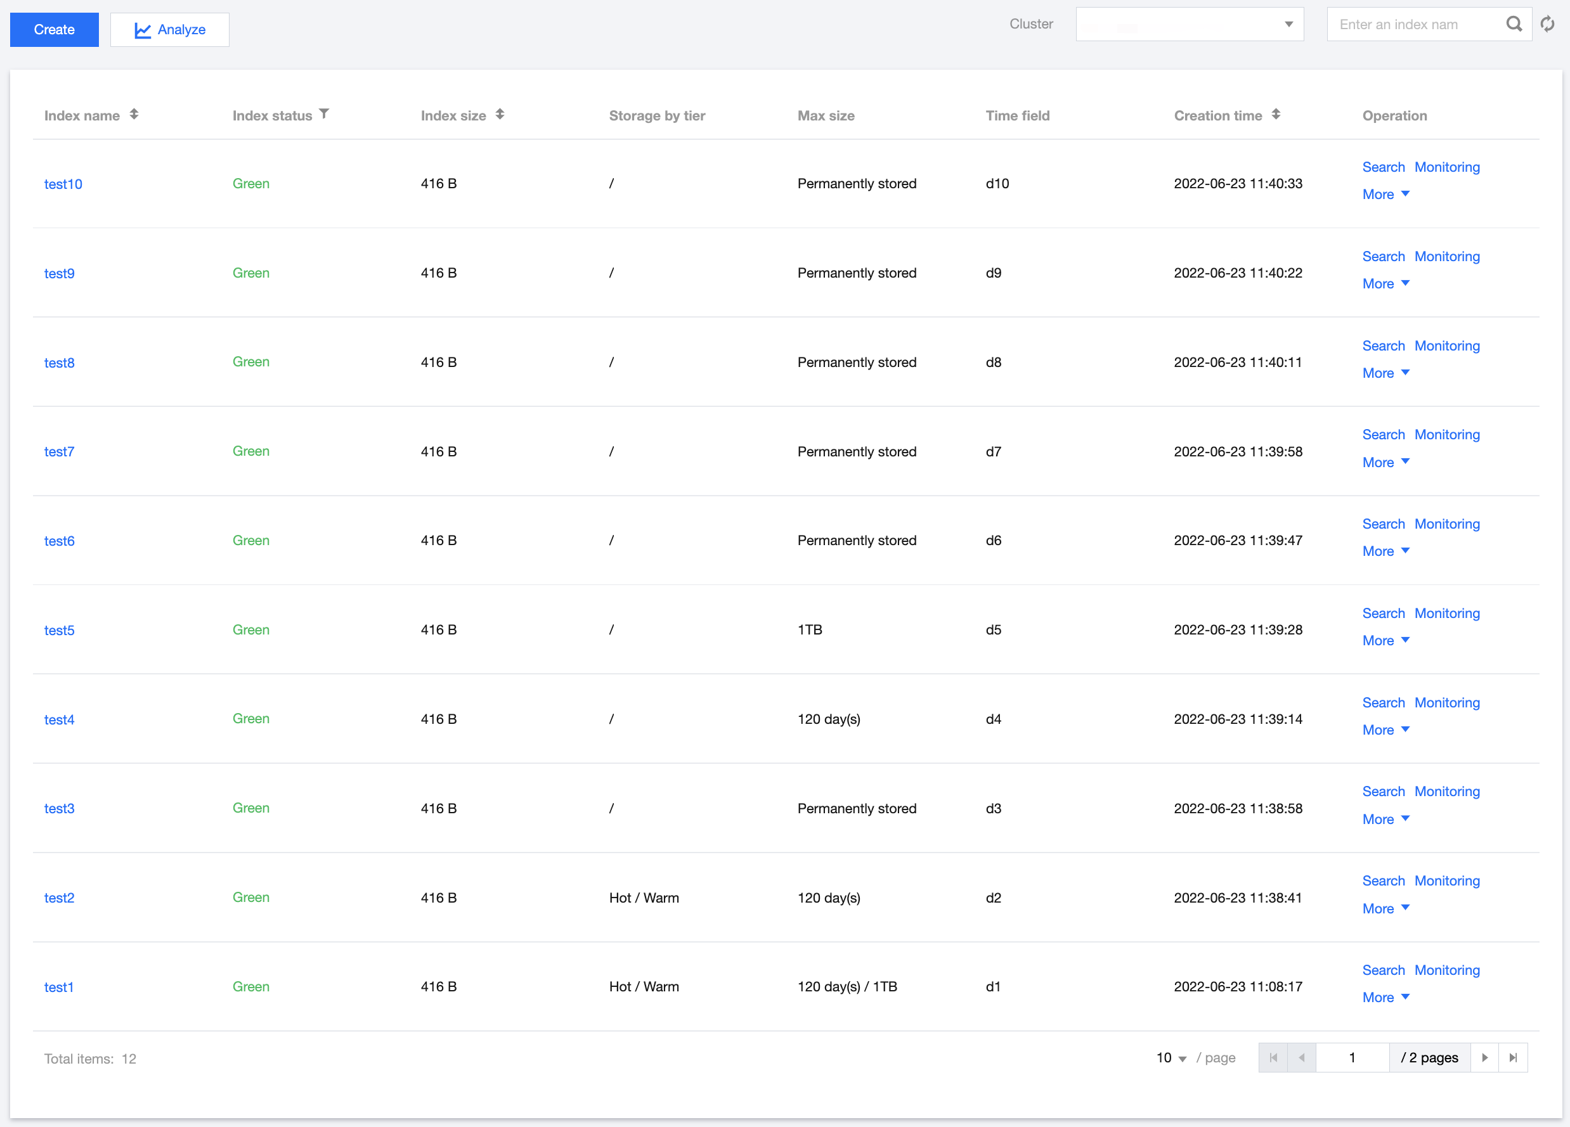This screenshot has width=1570, height=1127.
Task: Click Search for test3
Action: (x=1383, y=792)
